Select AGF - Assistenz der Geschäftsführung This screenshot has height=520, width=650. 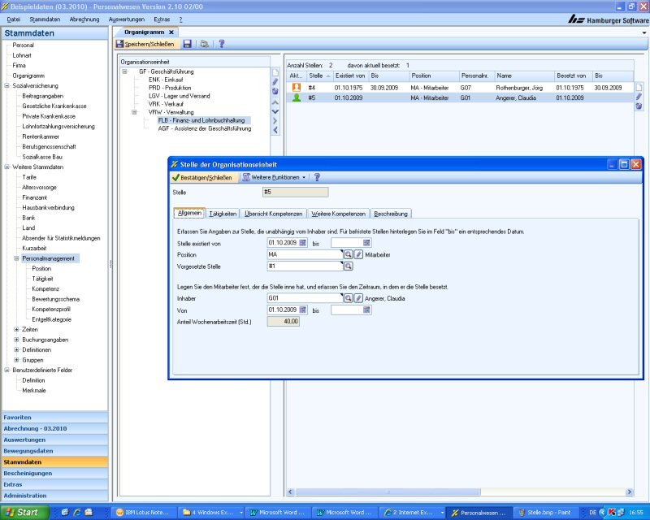[x=205, y=128]
